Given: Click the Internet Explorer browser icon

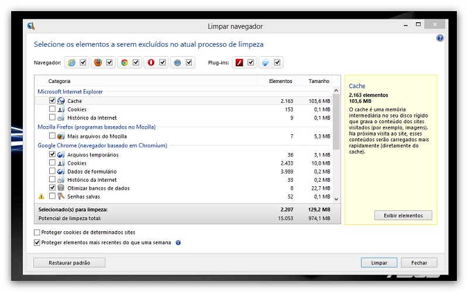Looking at the screenshot, I should 72,62.
